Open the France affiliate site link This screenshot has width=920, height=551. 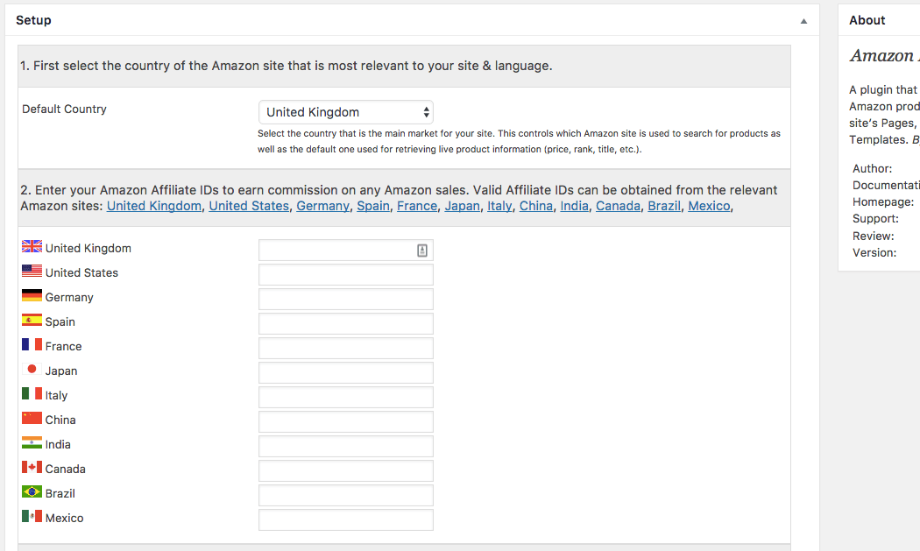click(x=417, y=206)
